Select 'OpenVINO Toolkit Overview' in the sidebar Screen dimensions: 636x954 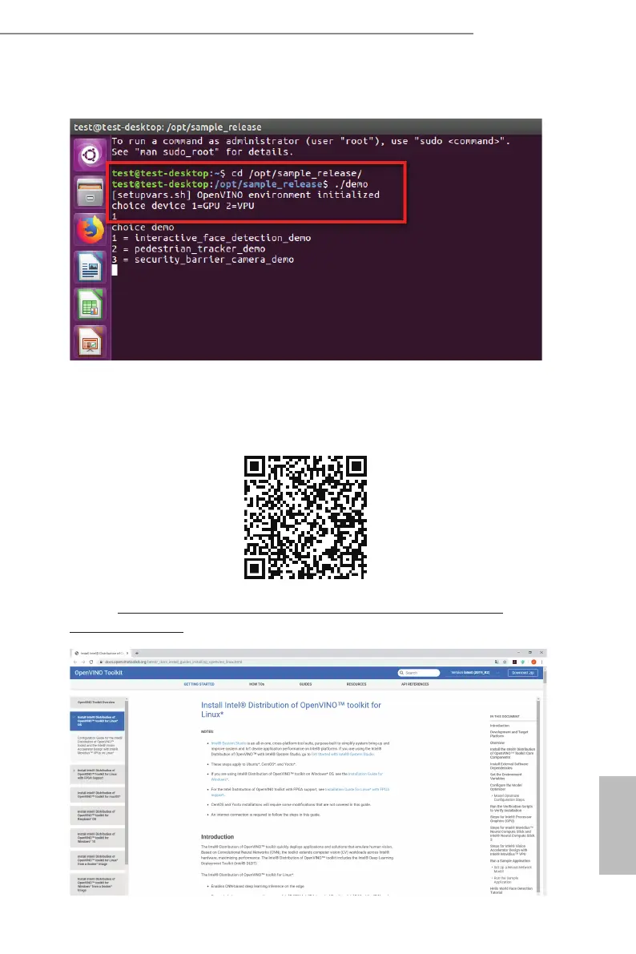(97, 702)
